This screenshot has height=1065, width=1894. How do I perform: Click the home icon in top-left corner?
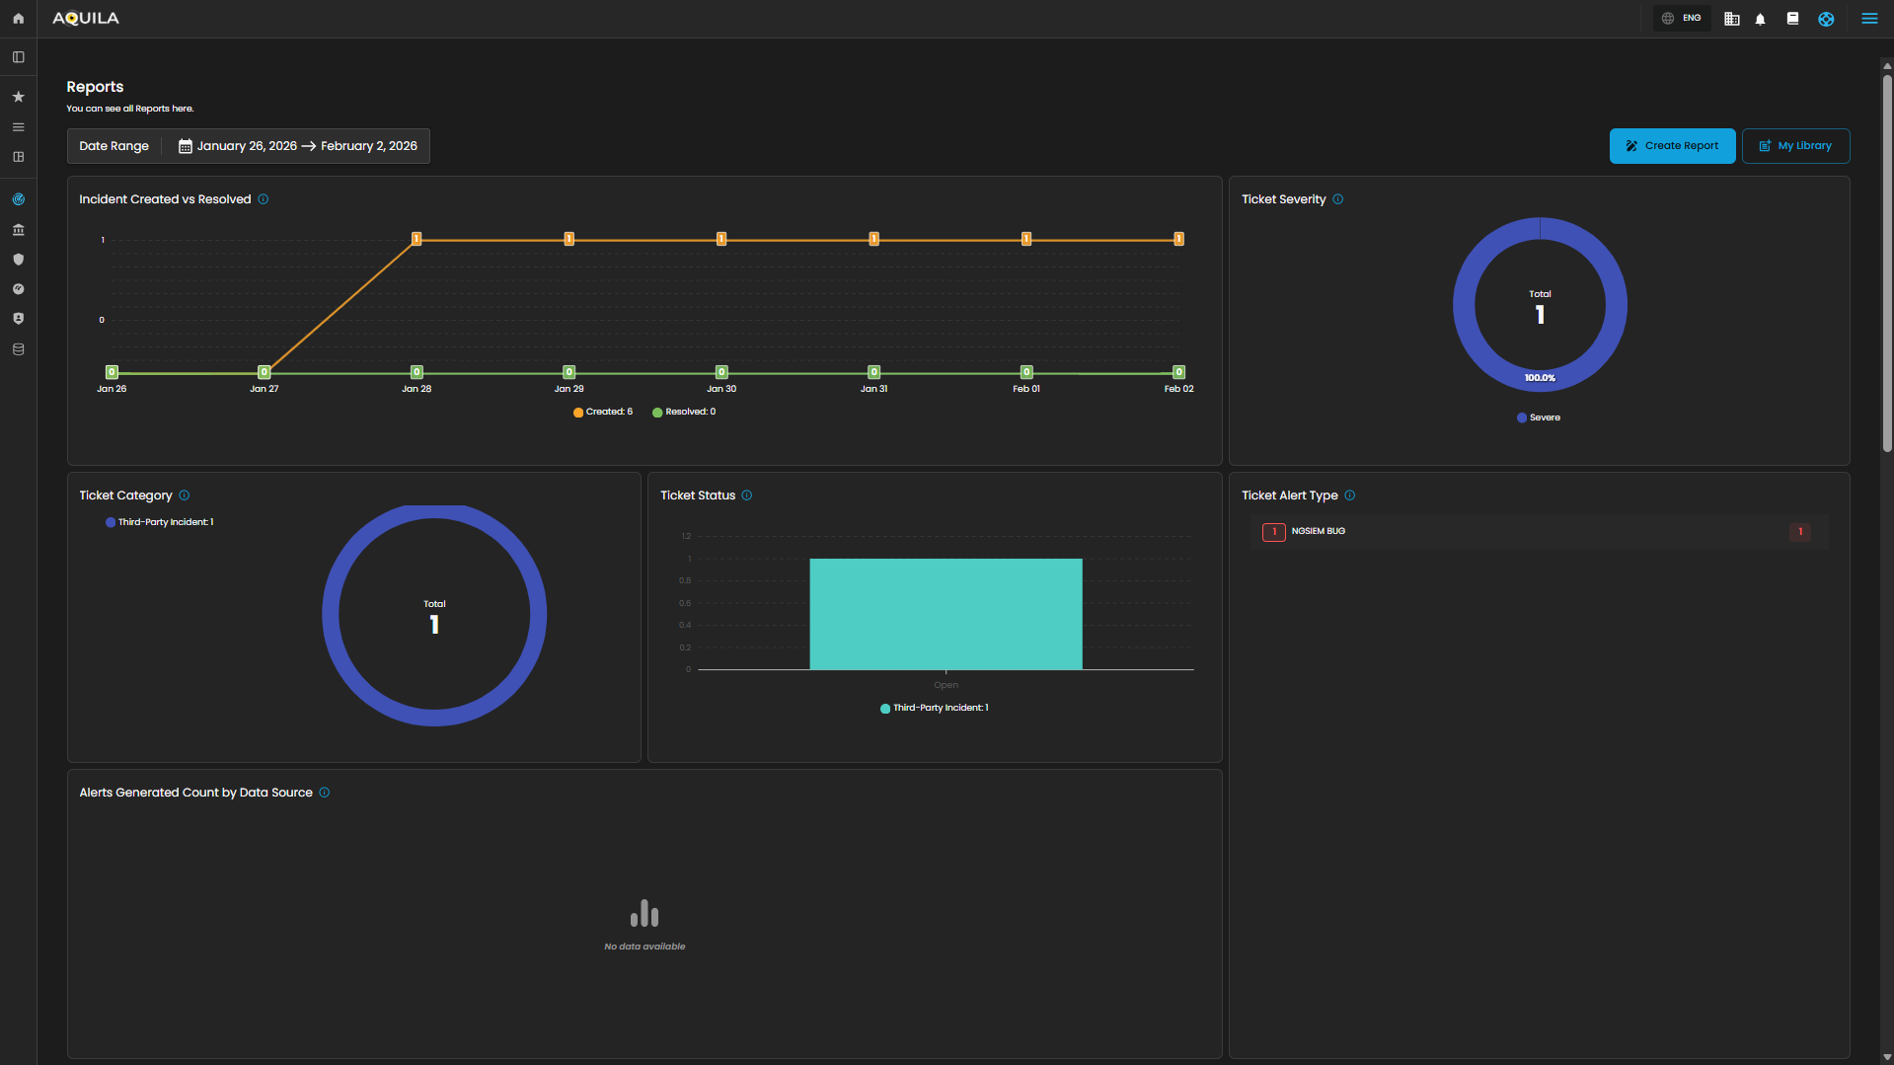18,19
